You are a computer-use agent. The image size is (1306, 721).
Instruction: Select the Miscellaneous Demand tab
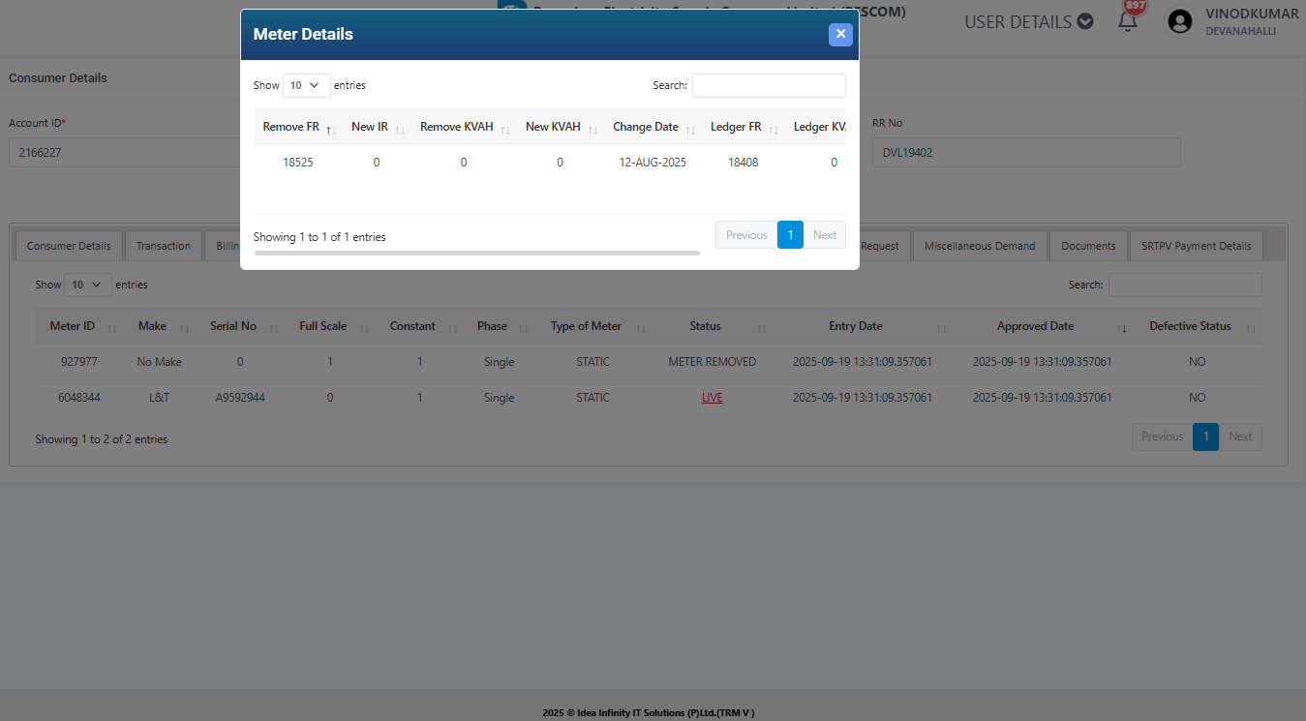click(979, 246)
